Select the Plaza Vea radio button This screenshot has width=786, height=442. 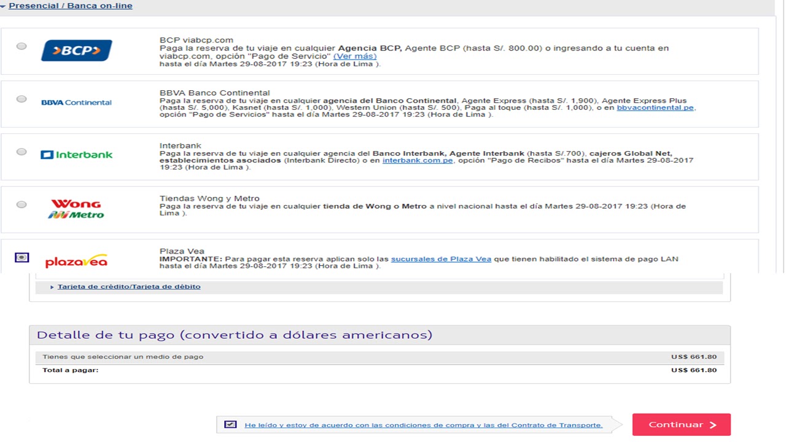click(21, 257)
